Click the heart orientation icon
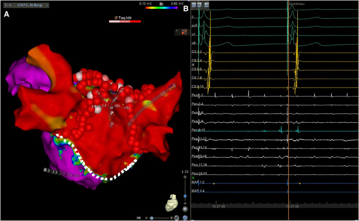Viewport: 359px width, 221px height. pyautogui.click(x=170, y=205)
